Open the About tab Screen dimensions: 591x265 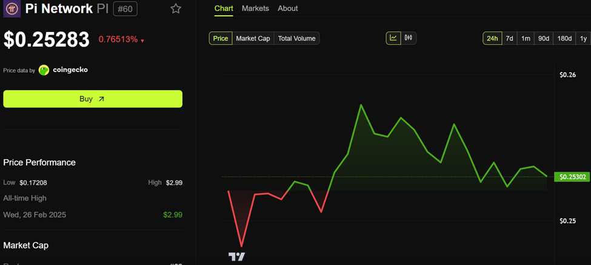pos(288,8)
